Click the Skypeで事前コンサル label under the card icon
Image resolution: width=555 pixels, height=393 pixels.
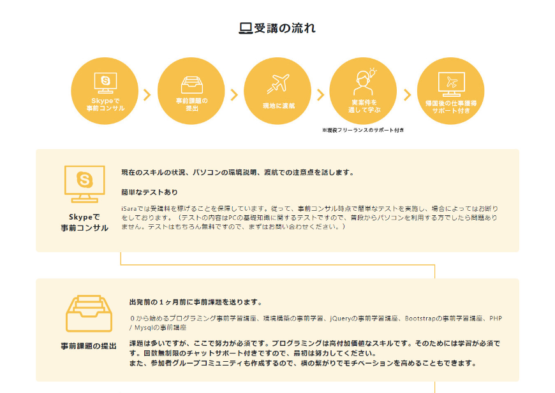[84, 222]
